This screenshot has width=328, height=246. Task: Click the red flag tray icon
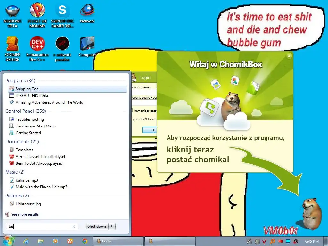(280, 242)
